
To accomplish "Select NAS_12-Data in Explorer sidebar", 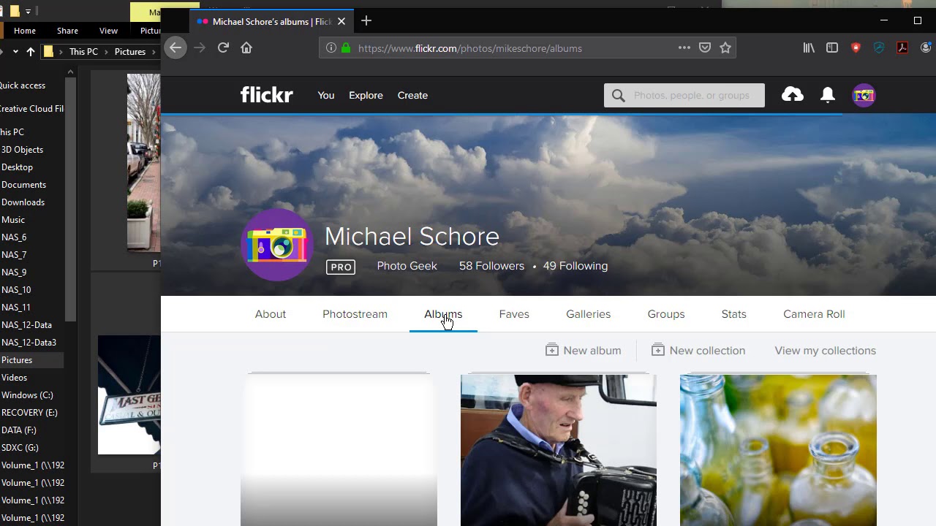I will (x=26, y=325).
